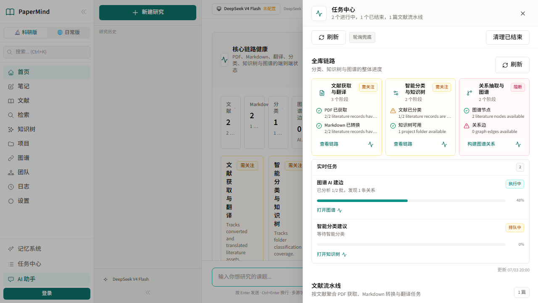Click pulse icon on 关系抽取与图谱 card footer
This screenshot has height=303, width=538.
518,144
